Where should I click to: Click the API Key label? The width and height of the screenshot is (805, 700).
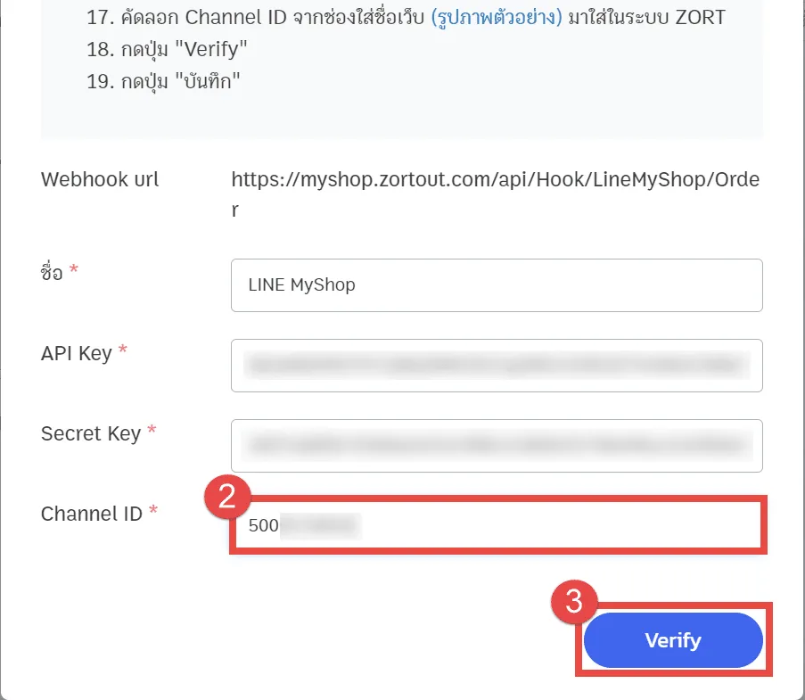77,353
